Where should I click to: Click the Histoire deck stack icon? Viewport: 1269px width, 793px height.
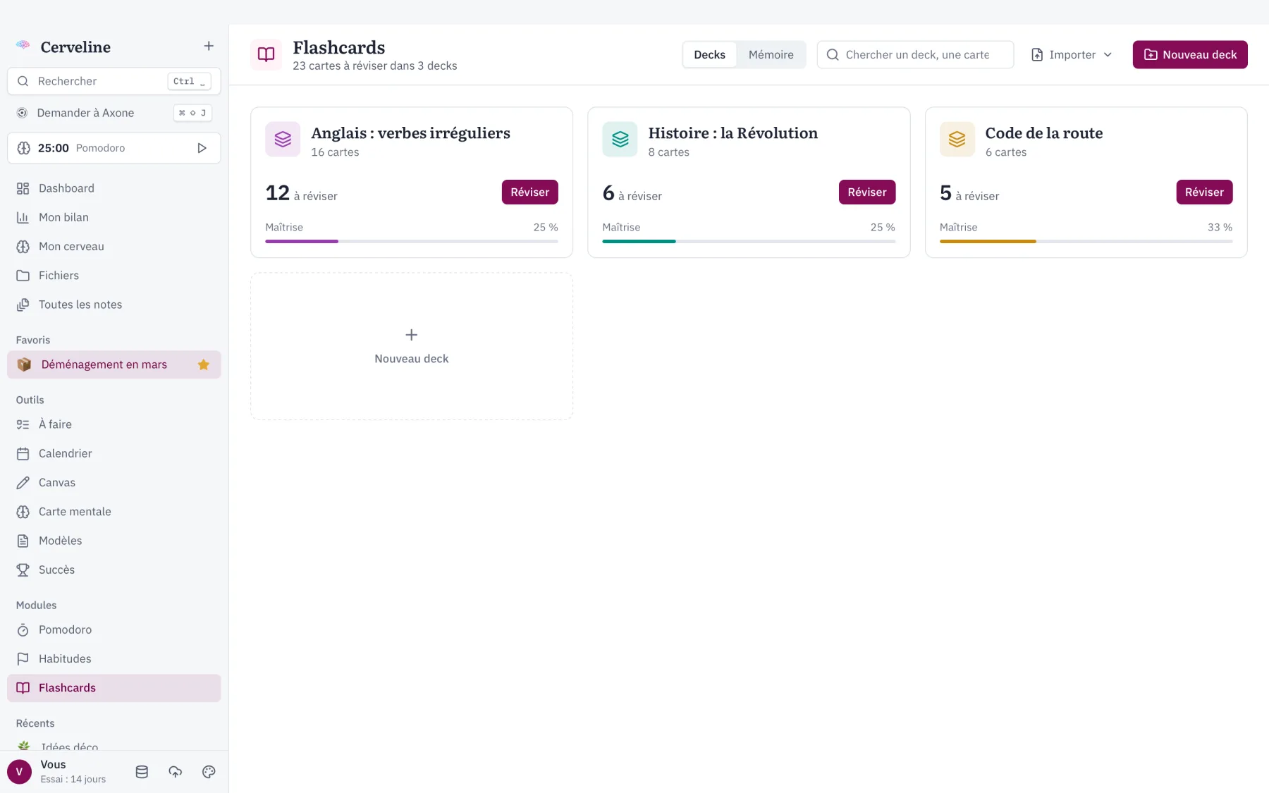(620, 140)
